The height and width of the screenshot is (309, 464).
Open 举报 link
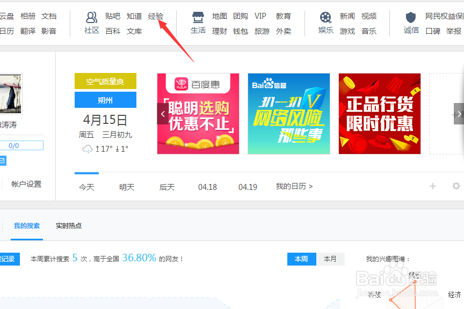pos(454,31)
